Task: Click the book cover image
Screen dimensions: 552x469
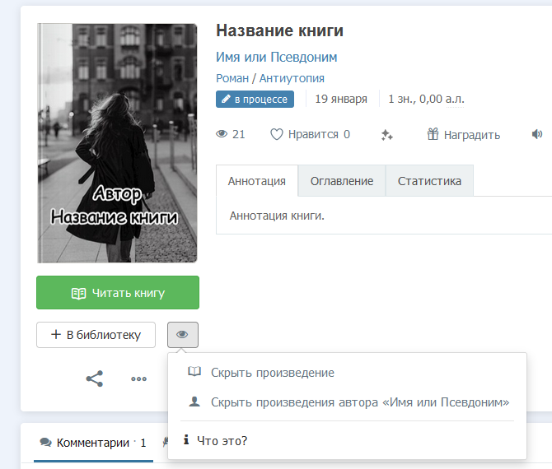Action: pos(117,142)
